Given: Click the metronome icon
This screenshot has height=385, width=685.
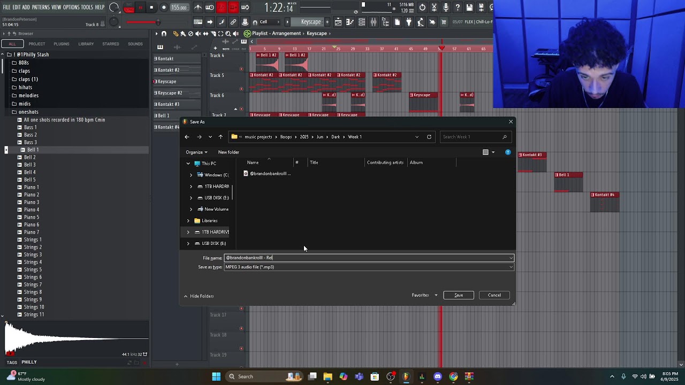Looking at the screenshot, I should point(197,7).
